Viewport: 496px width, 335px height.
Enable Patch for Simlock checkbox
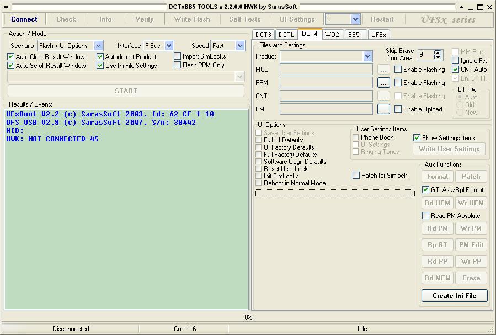coord(356,176)
